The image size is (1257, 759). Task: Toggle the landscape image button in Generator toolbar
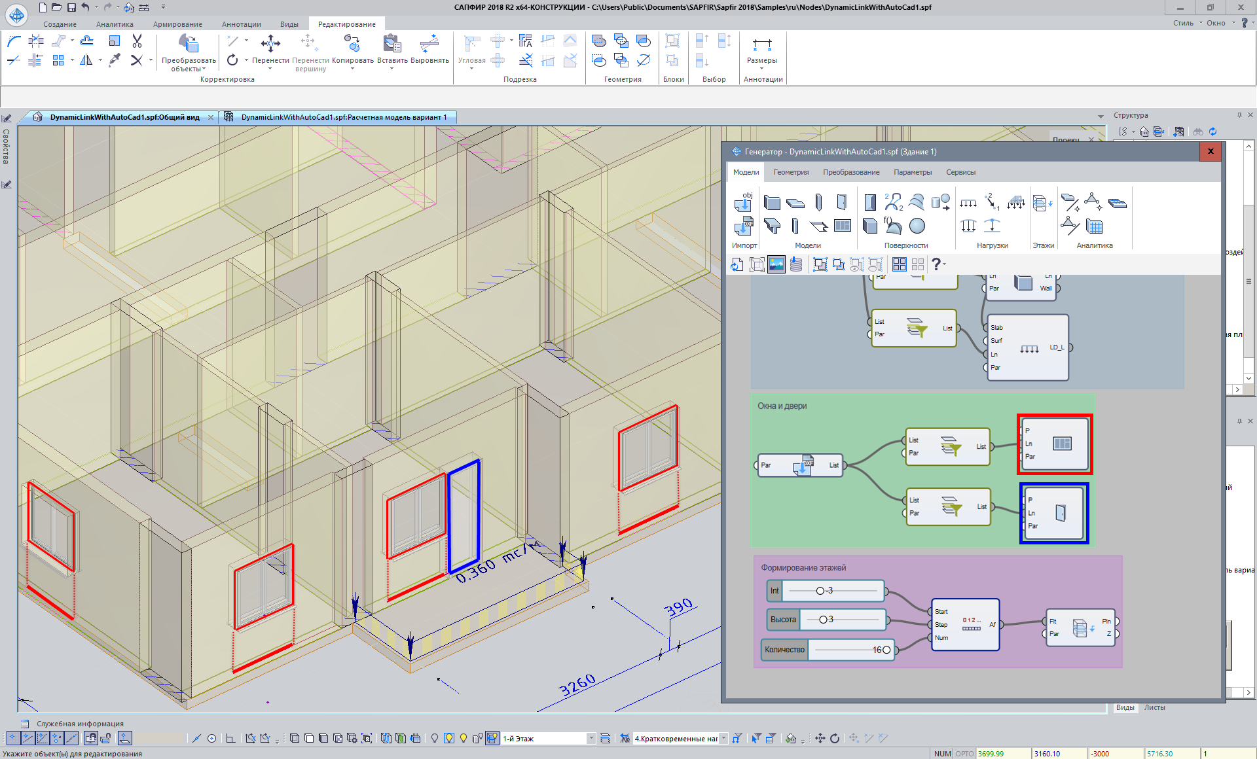(776, 264)
